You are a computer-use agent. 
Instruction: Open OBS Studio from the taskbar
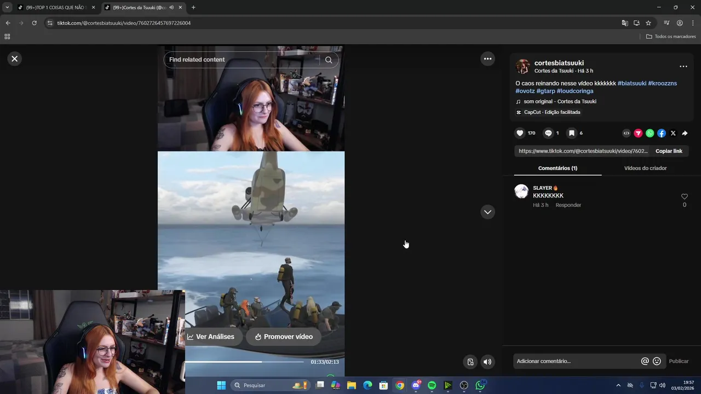click(464, 385)
